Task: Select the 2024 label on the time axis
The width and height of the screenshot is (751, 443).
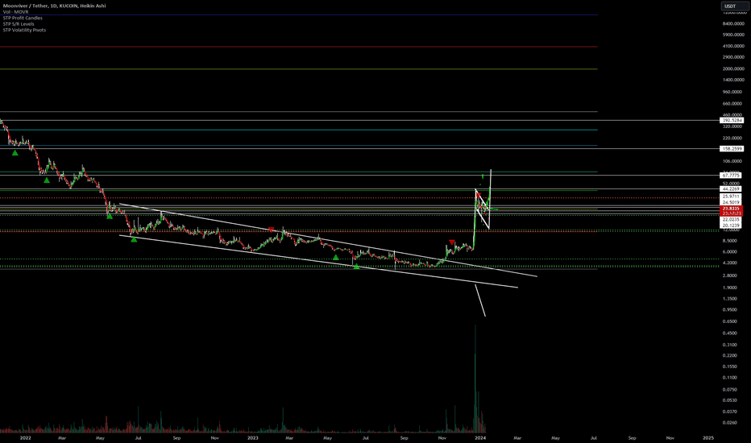Action: (480, 437)
